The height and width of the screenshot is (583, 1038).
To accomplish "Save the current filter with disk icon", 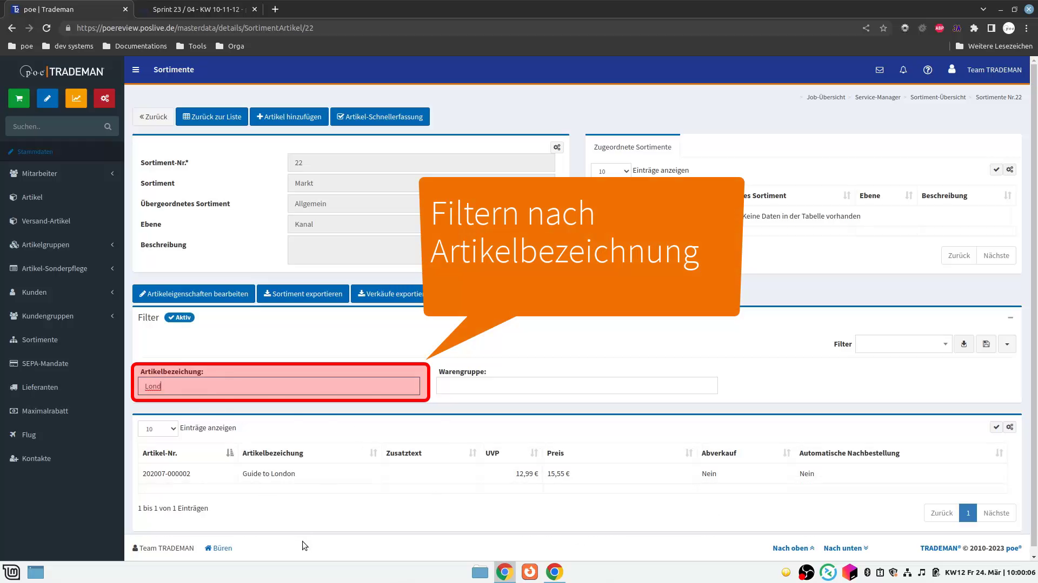I will pos(986,344).
